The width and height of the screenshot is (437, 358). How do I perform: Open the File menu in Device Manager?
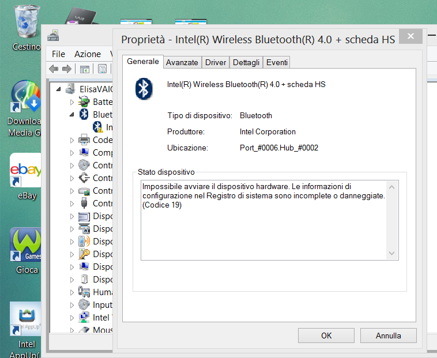tap(58, 54)
